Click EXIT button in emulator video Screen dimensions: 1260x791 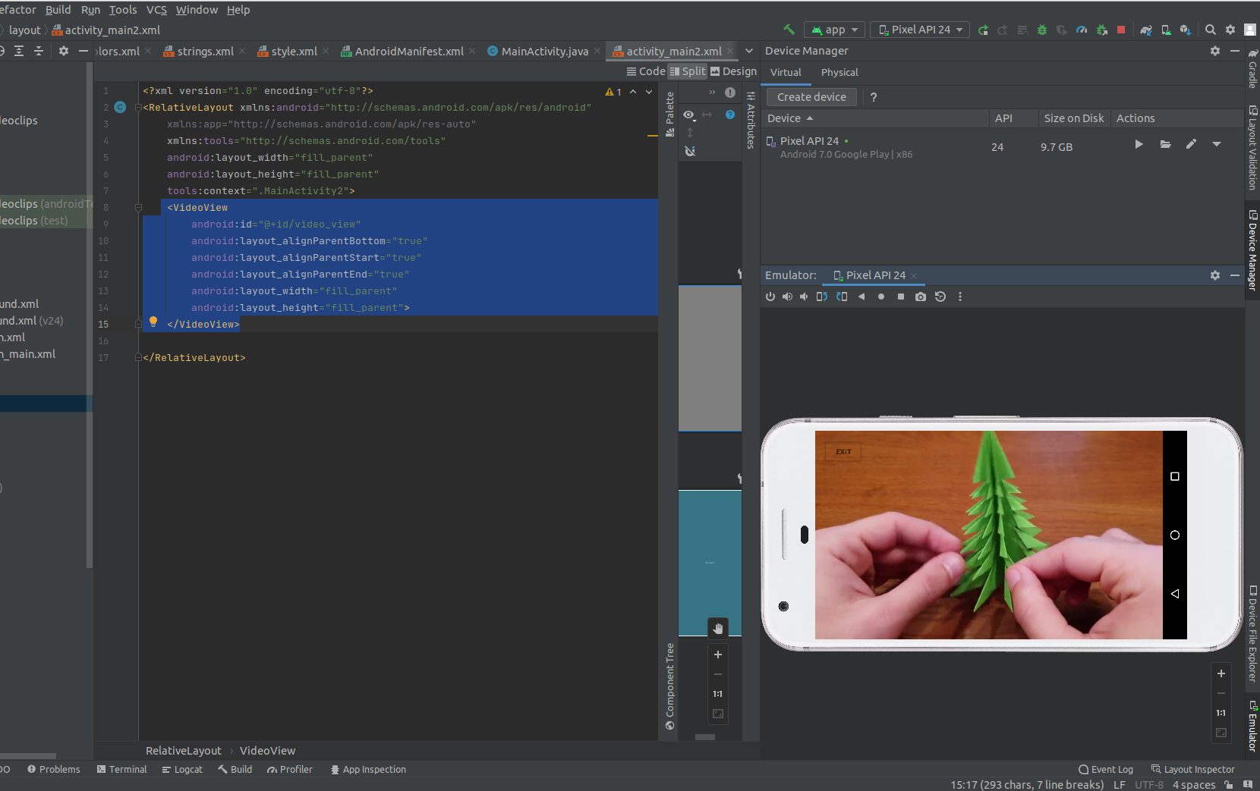(x=843, y=451)
